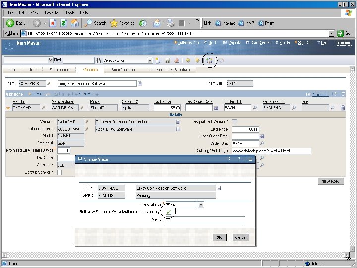Open long description icon next to item description

coord(140,84)
